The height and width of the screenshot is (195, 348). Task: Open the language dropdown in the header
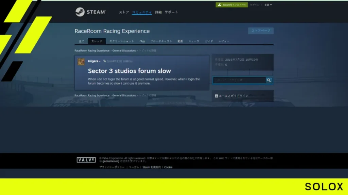268,5
